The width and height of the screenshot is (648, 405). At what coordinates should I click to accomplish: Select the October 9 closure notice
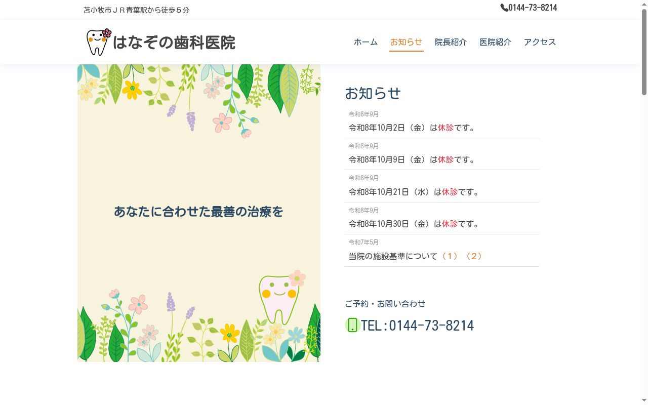pyautogui.click(x=412, y=159)
